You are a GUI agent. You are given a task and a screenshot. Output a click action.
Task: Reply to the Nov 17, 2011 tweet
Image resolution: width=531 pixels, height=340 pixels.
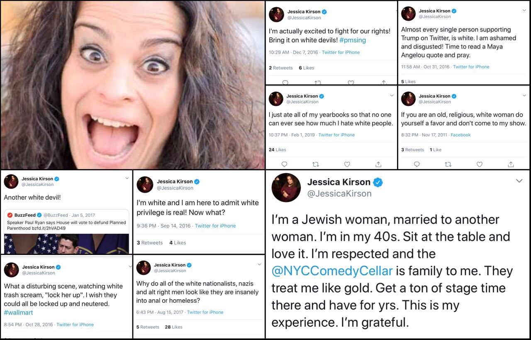[417, 164]
